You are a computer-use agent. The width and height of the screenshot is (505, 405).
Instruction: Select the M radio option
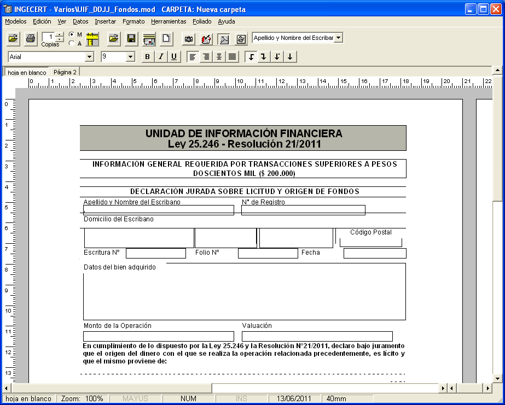pyautogui.click(x=72, y=34)
